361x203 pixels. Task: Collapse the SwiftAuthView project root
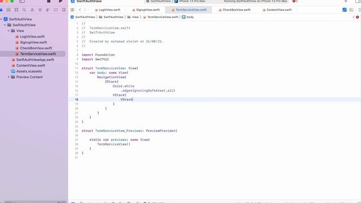pos(1,19)
